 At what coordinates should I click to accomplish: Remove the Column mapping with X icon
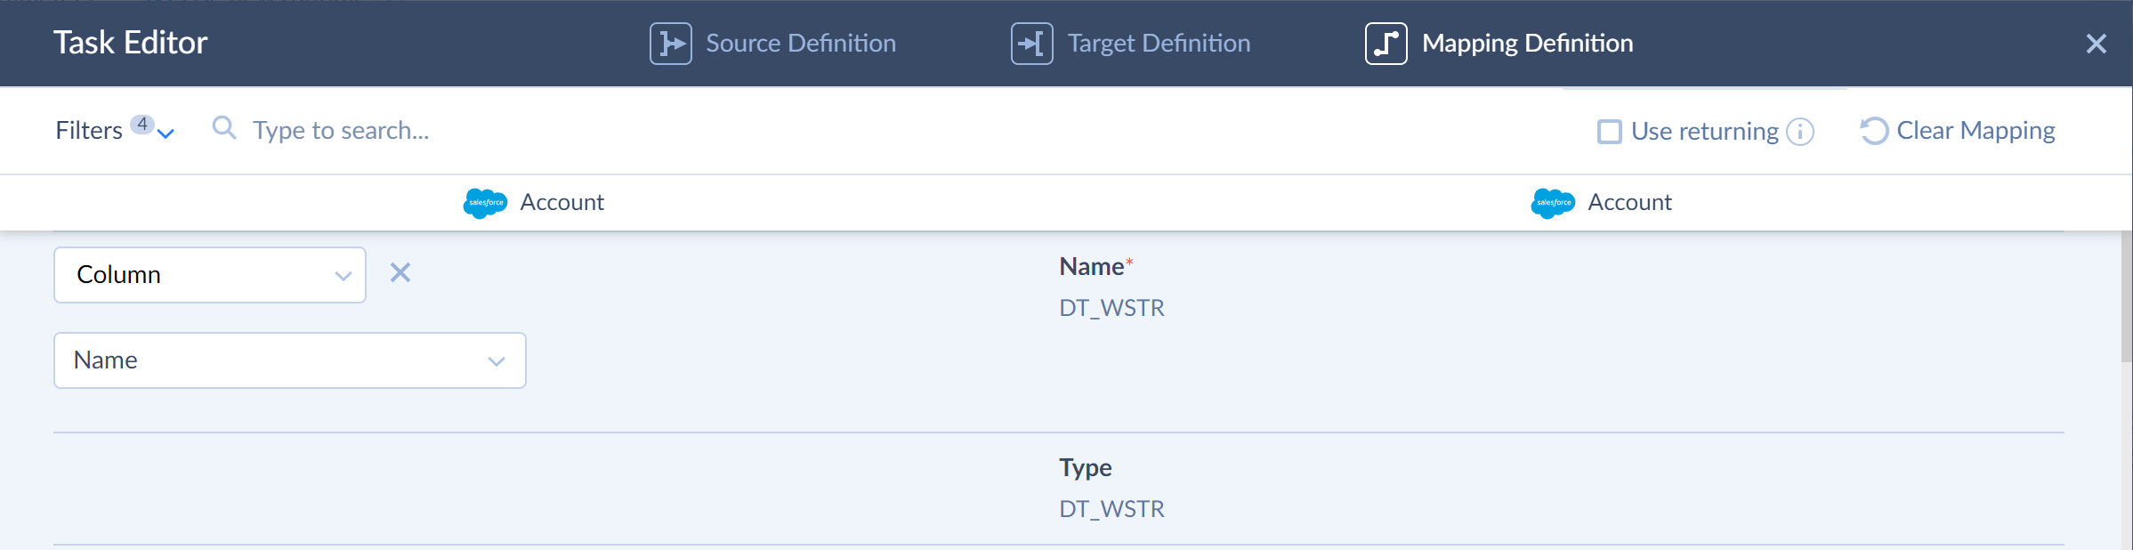[400, 273]
